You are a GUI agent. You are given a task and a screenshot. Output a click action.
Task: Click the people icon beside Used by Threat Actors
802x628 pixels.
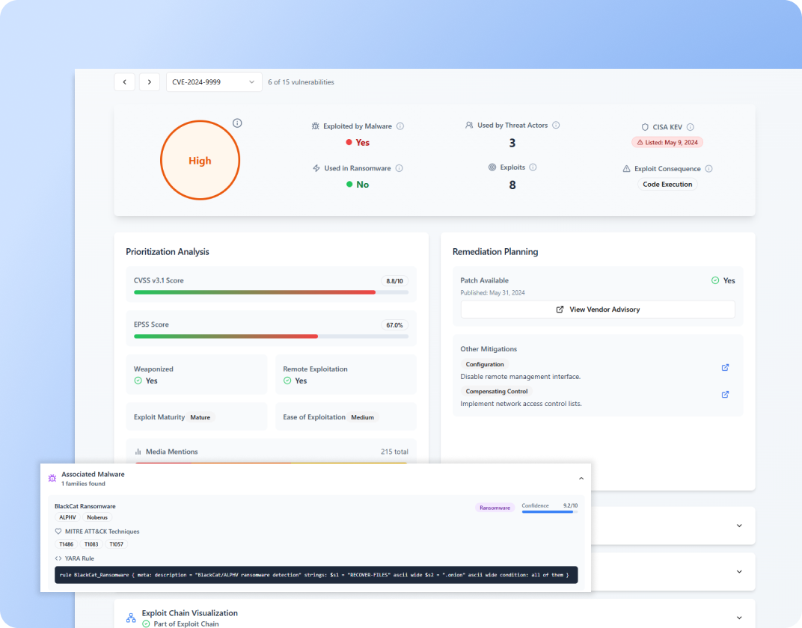[469, 125]
